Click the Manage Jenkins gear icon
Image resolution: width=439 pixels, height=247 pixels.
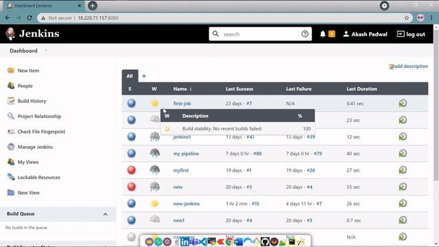click(11, 147)
